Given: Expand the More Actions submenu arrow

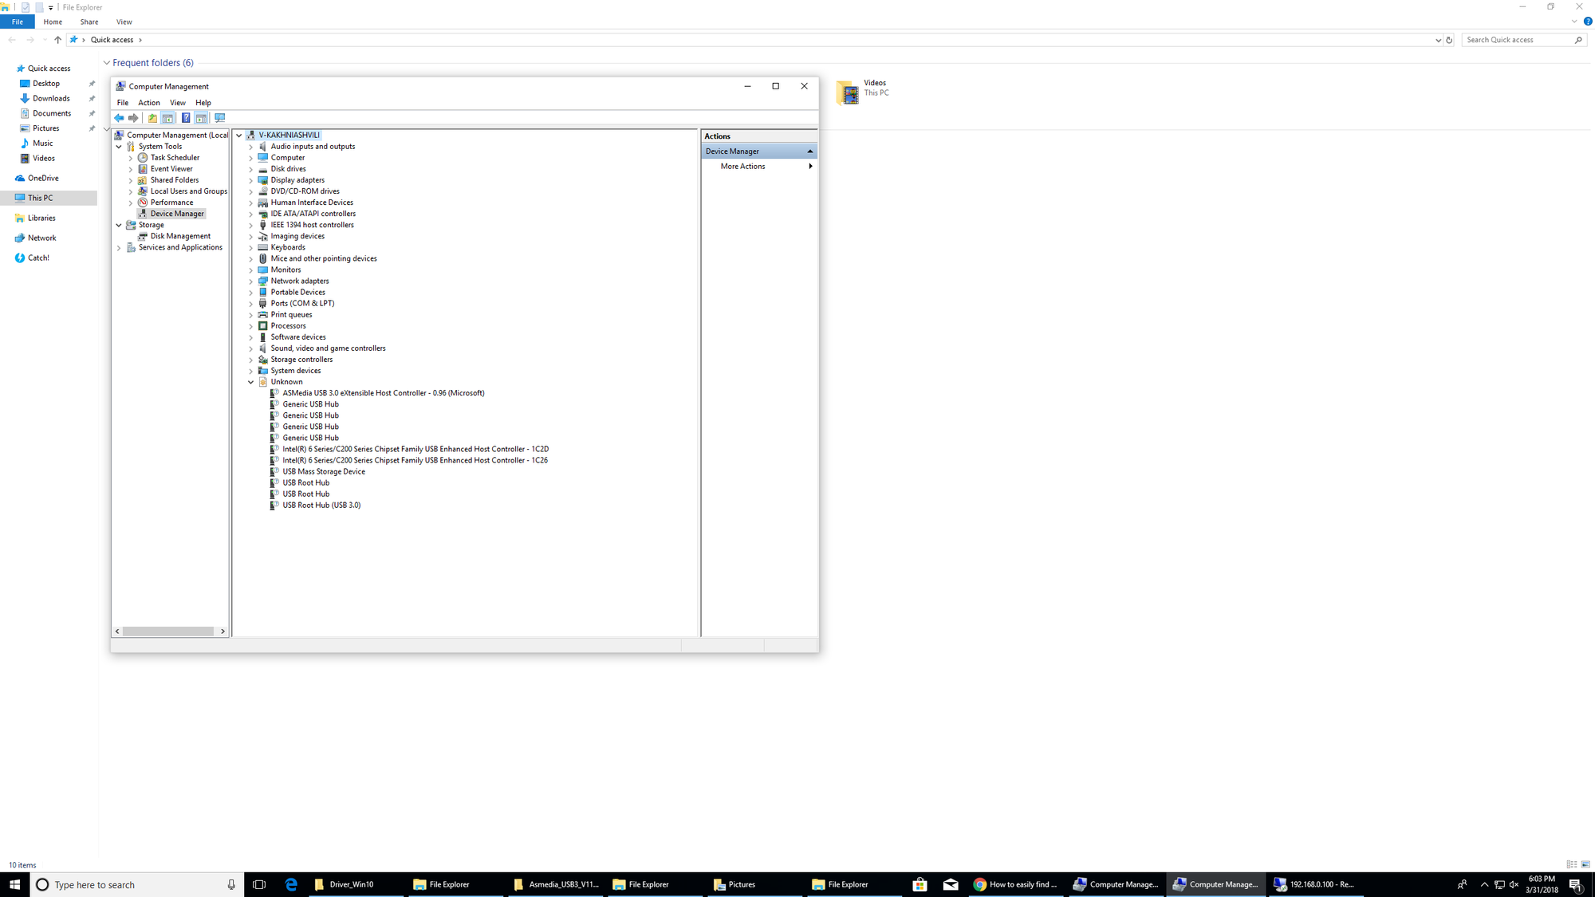Looking at the screenshot, I should (x=810, y=166).
